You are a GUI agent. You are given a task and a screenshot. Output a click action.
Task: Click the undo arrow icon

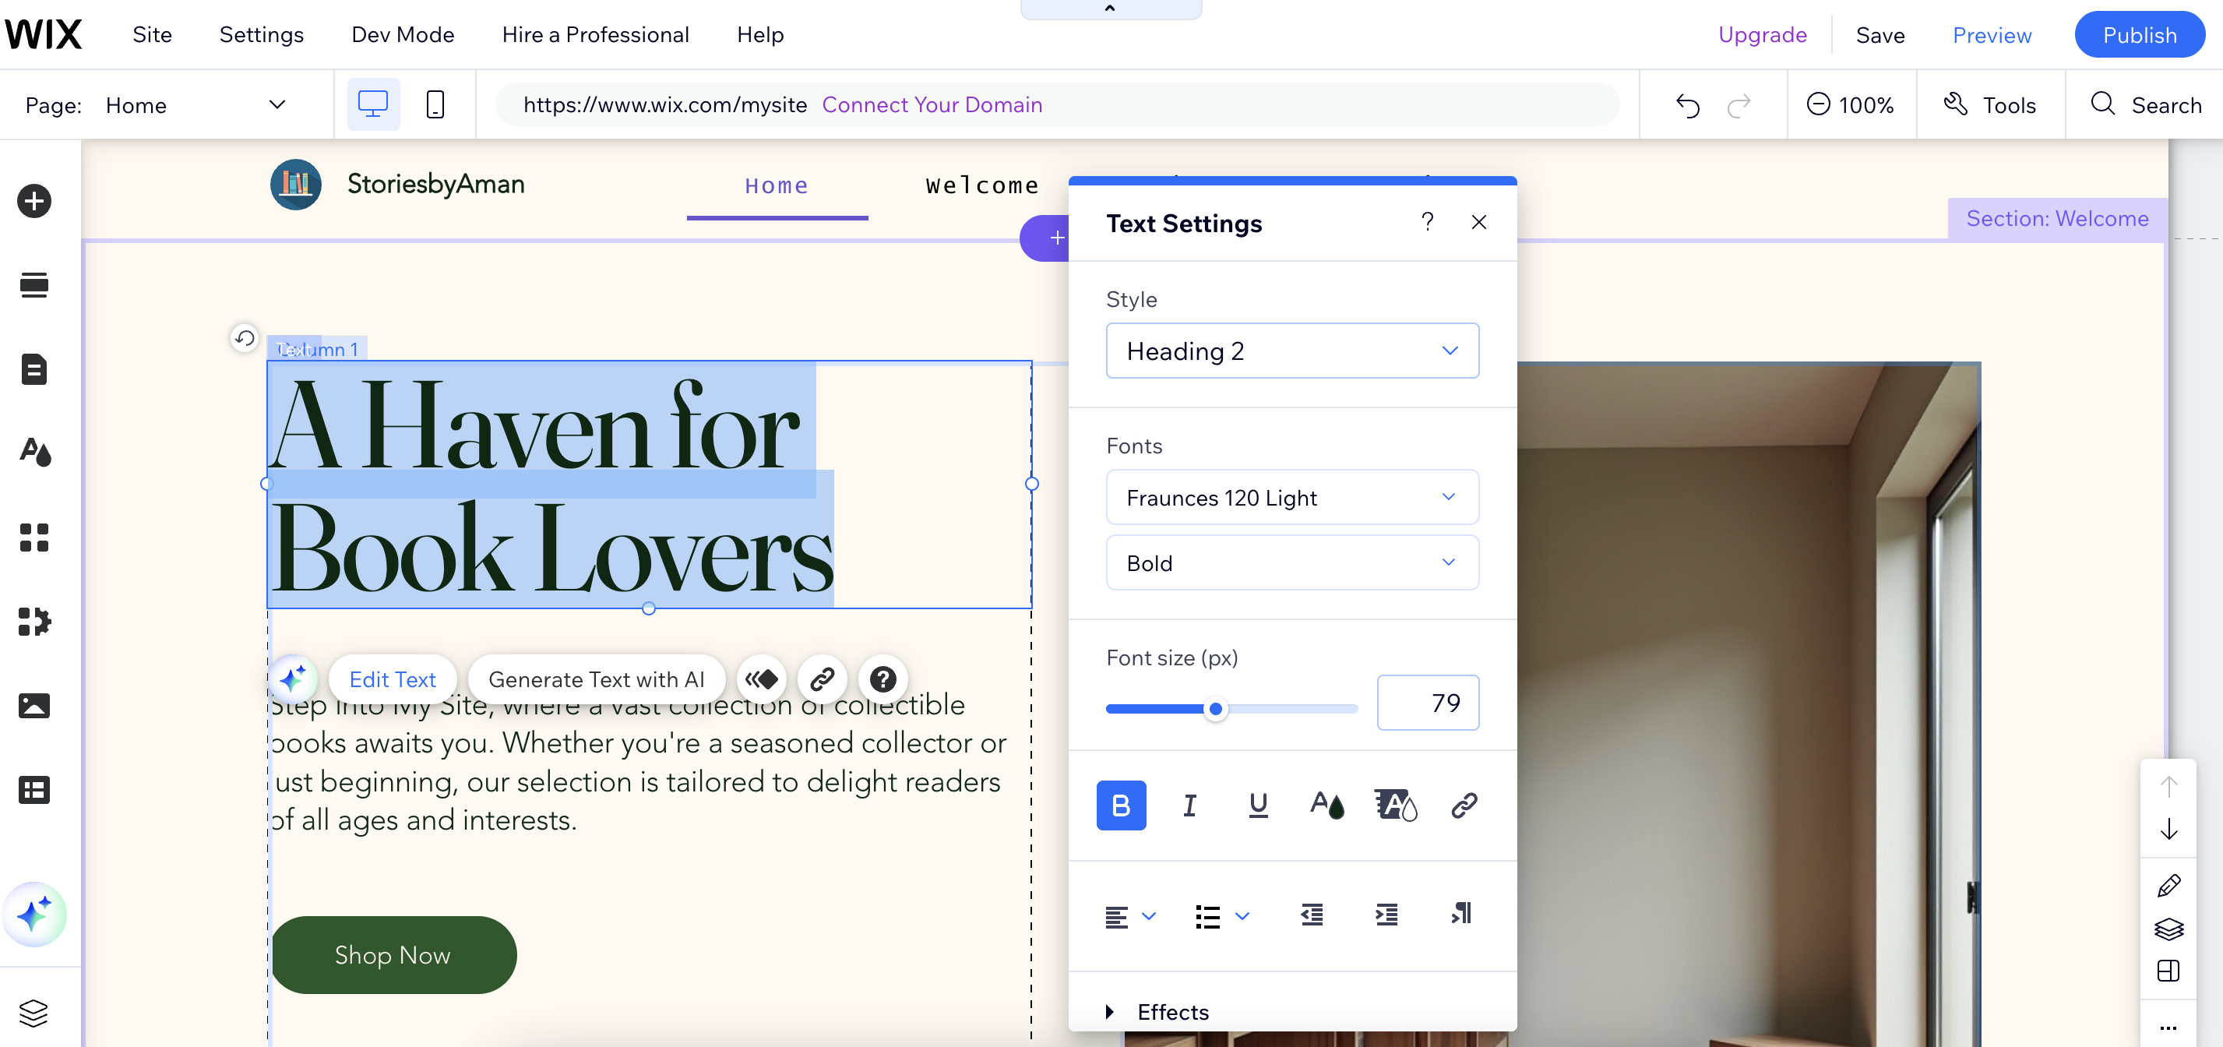(x=1687, y=105)
